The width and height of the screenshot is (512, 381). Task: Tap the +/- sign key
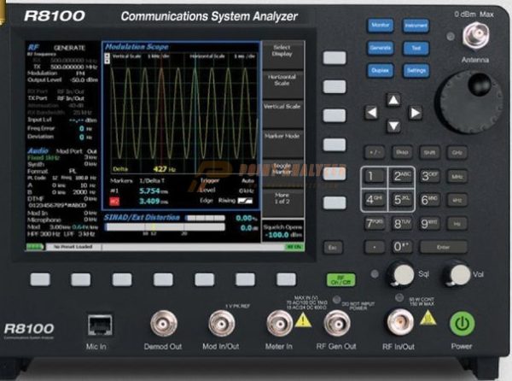point(375,152)
